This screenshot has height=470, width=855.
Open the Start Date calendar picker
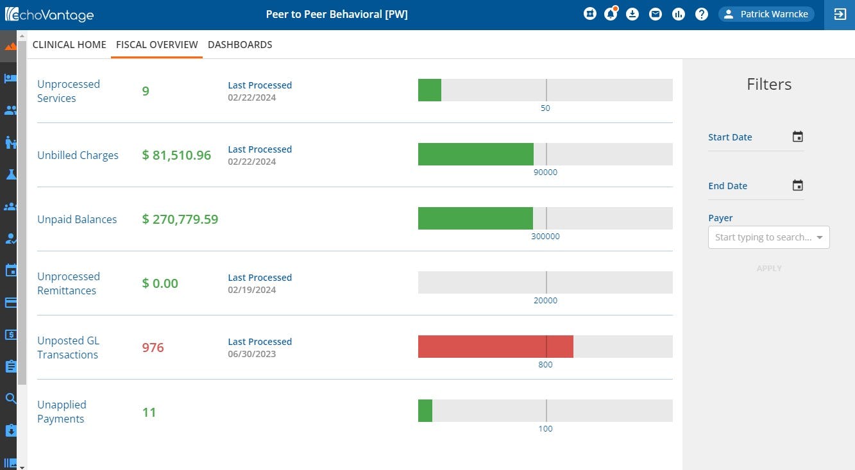click(797, 136)
